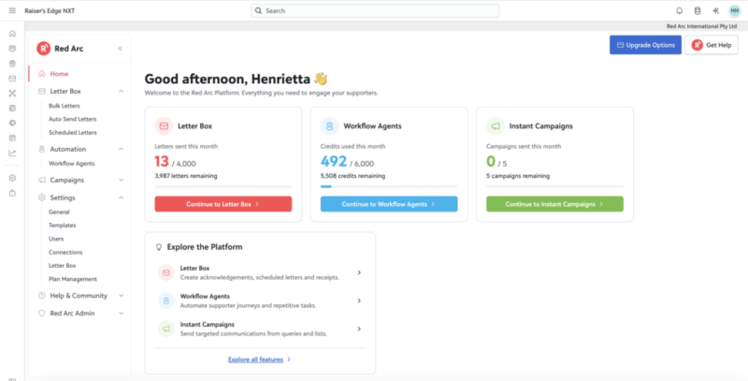
Task: Expand the Help & Community section chevron
Action: point(122,296)
